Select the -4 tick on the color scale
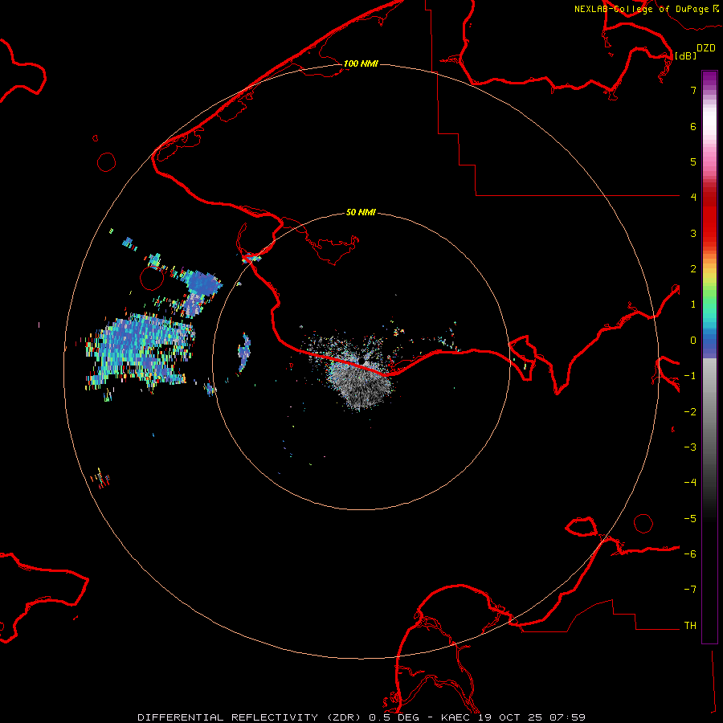The image size is (723, 723). click(690, 483)
